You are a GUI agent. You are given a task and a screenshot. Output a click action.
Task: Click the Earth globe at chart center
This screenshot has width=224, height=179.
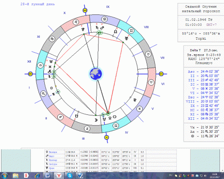coord(96,74)
